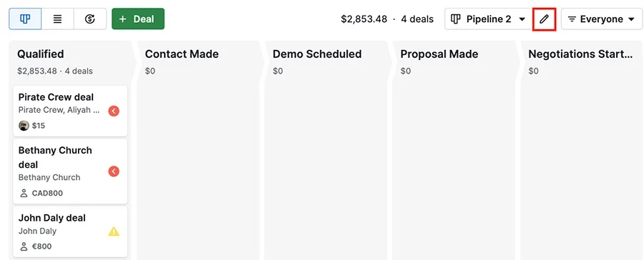The image size is (644, 260).
Task: Click the Negotiations Started stage header
Action: coord(580,54)
